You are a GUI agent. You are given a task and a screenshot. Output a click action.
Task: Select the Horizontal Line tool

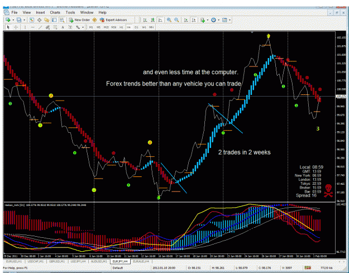(x=33, y=27)
